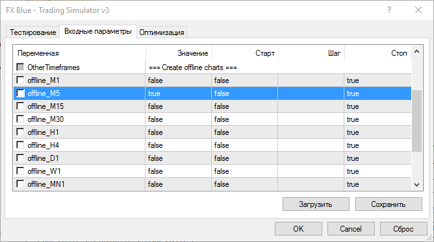Viewport: 434px width, 242px height.
Task: Click the scrollbar up arrow
Action: pos(417,52)
